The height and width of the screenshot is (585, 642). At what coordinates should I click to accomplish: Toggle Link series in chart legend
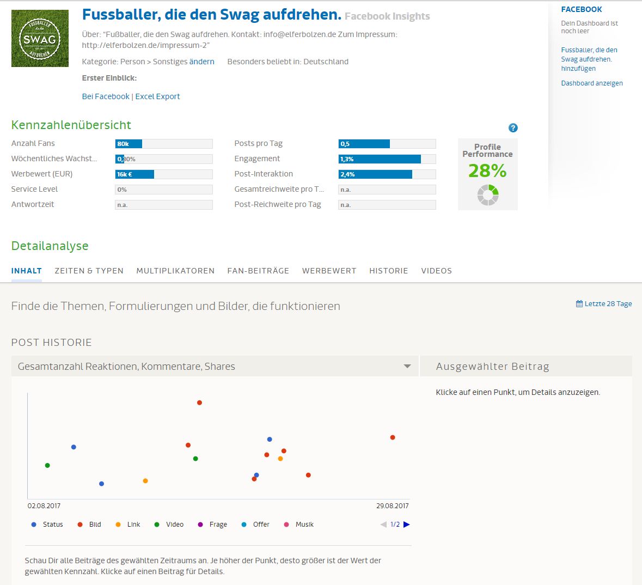pos(129,525)
